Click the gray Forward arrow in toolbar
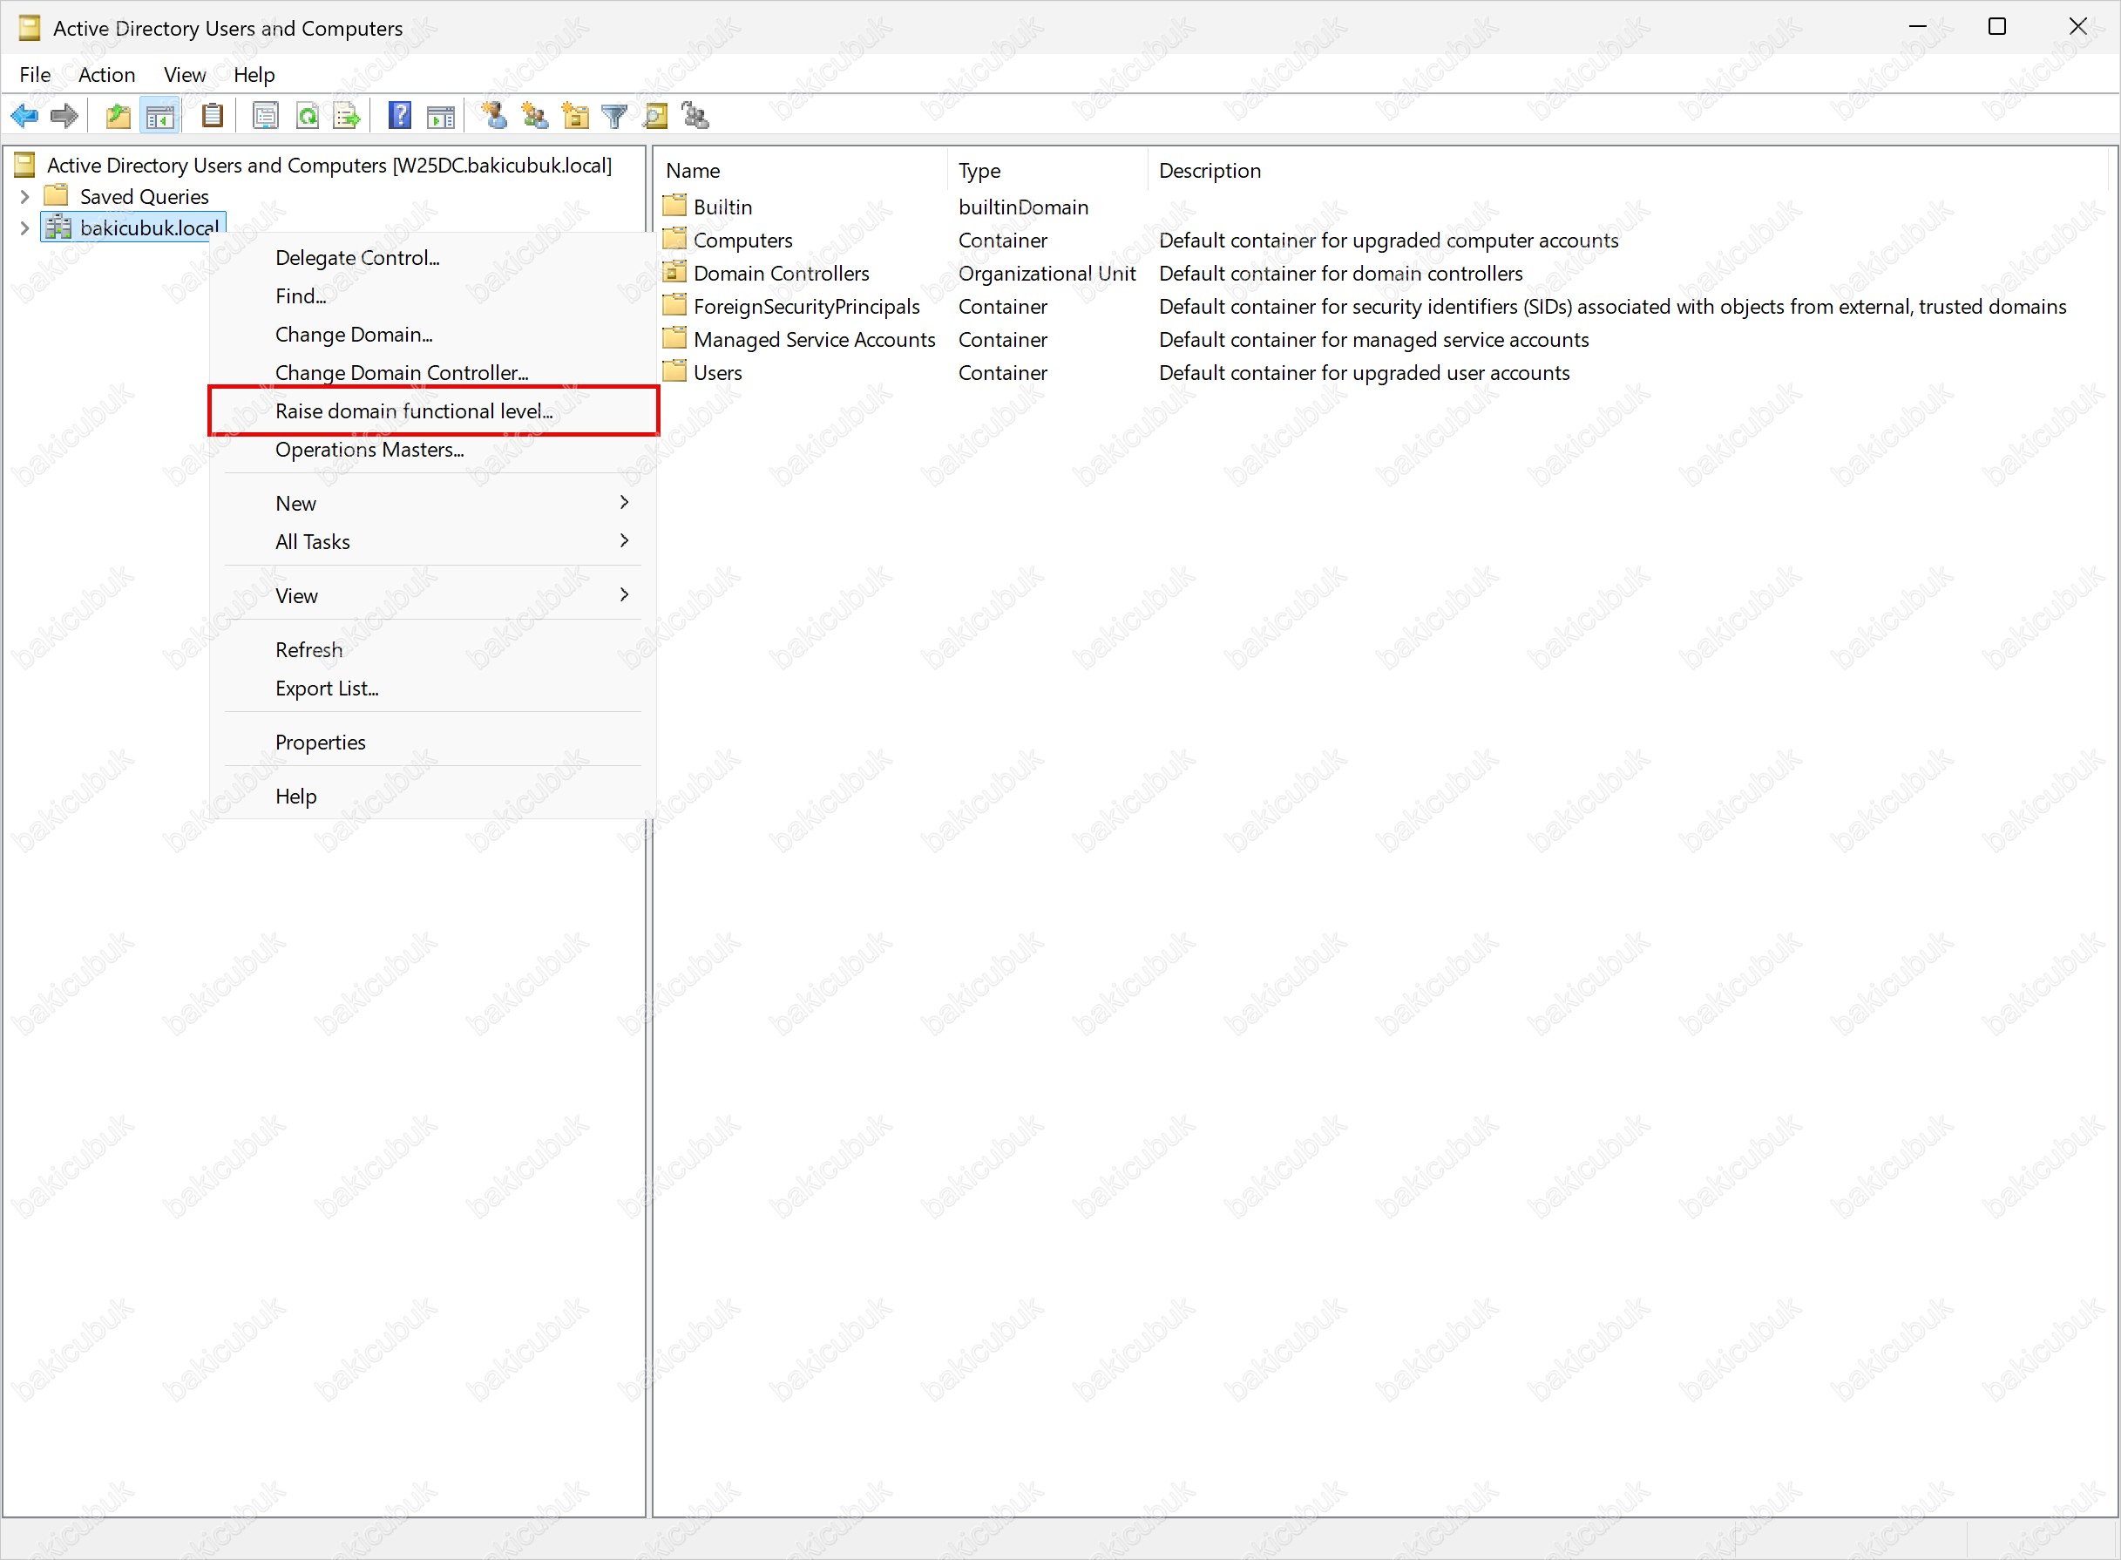 [64, 116]
